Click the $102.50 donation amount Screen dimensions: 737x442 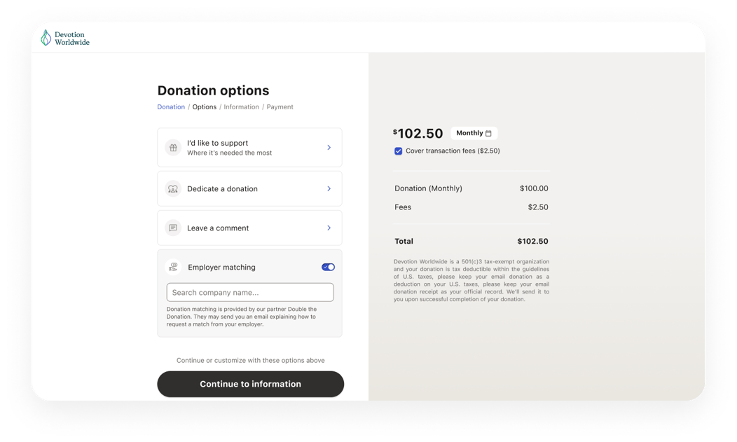[418, 132]
